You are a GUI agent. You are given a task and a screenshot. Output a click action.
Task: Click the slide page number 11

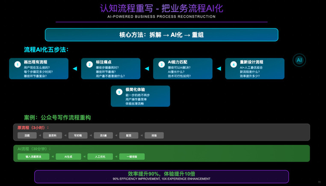click(x=319, y=182)
